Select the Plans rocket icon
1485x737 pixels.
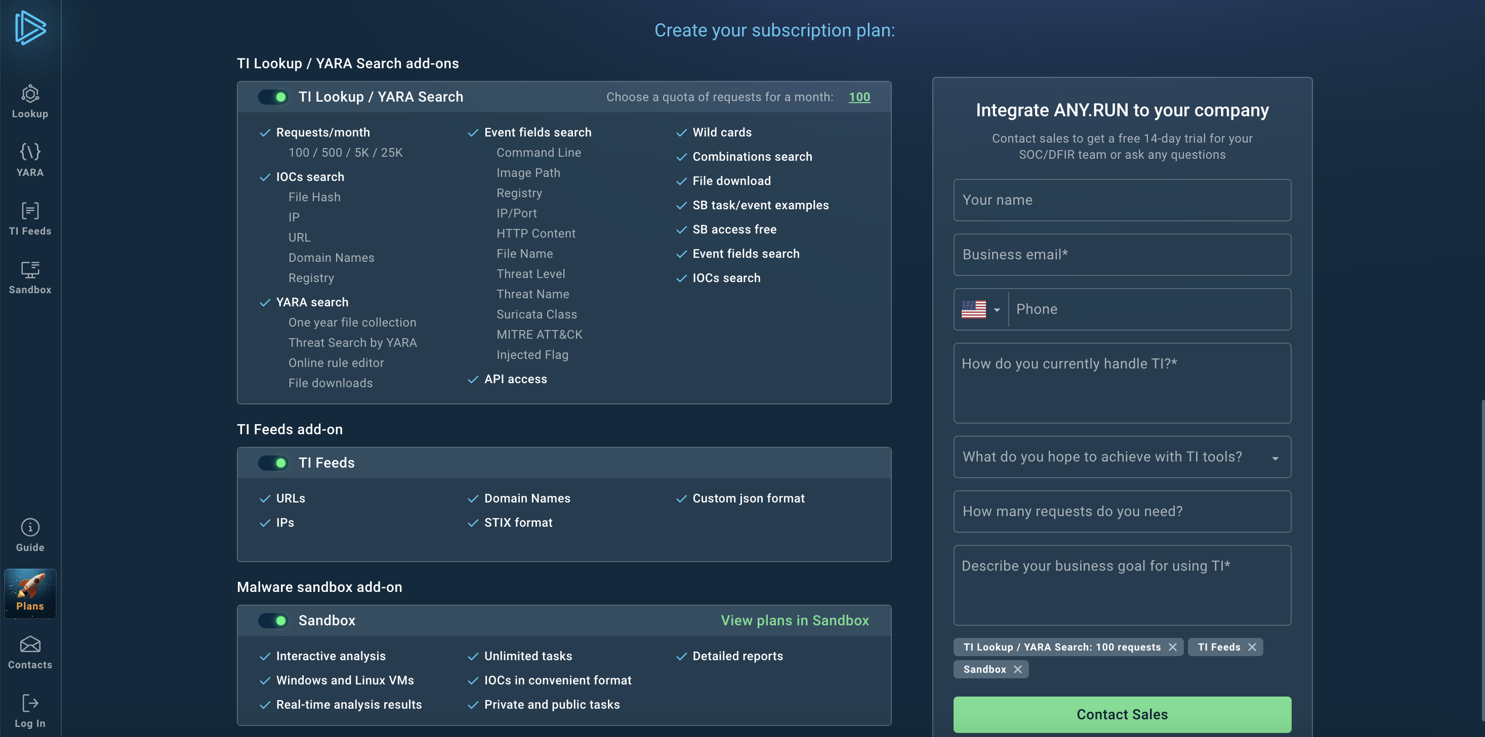(x=30, y=593)
